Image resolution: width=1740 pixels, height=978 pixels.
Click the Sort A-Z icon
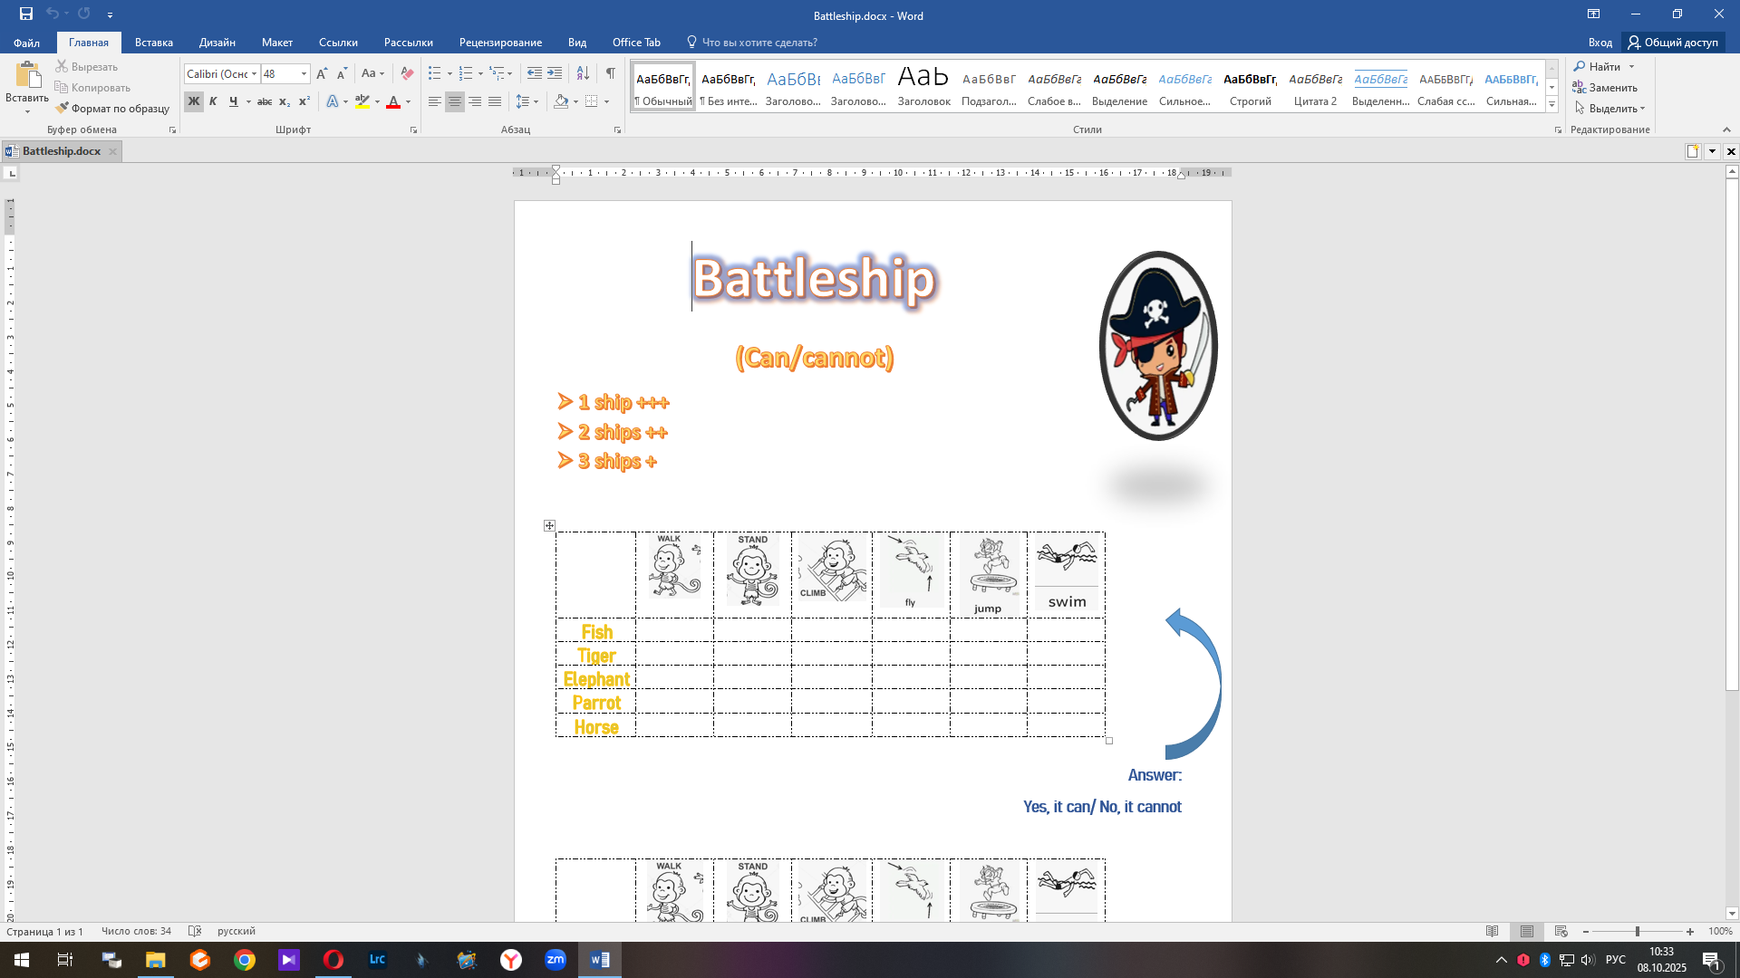[583, 73]
